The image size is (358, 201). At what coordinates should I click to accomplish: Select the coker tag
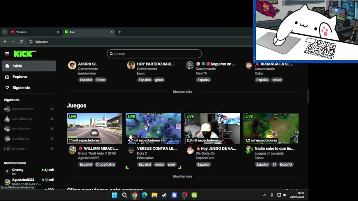pyautogui.click(x=277, y=80)
